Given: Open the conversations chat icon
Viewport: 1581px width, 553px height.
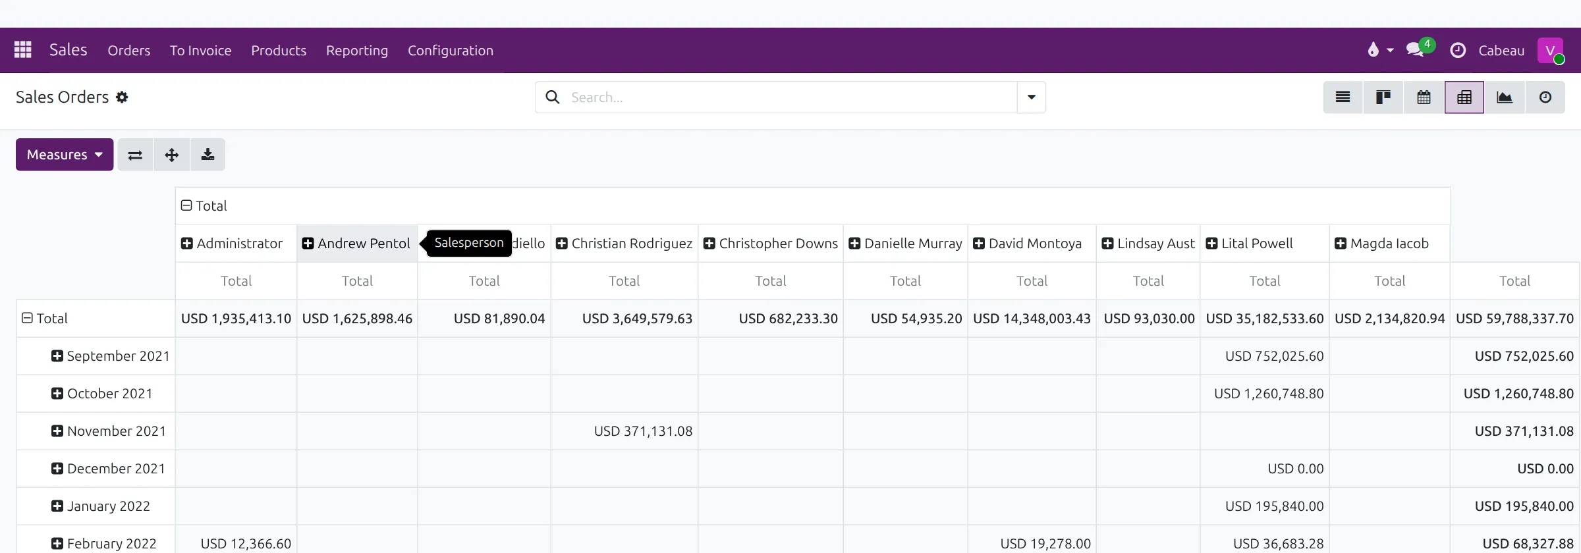Looking at the screenshot, I should tap(1416, 50).
